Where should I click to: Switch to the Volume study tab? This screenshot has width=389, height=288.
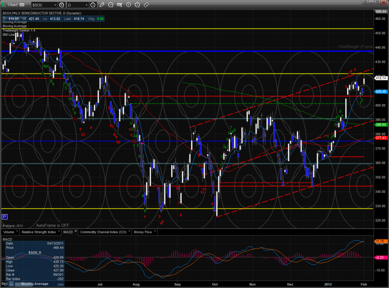click(9, 232)
